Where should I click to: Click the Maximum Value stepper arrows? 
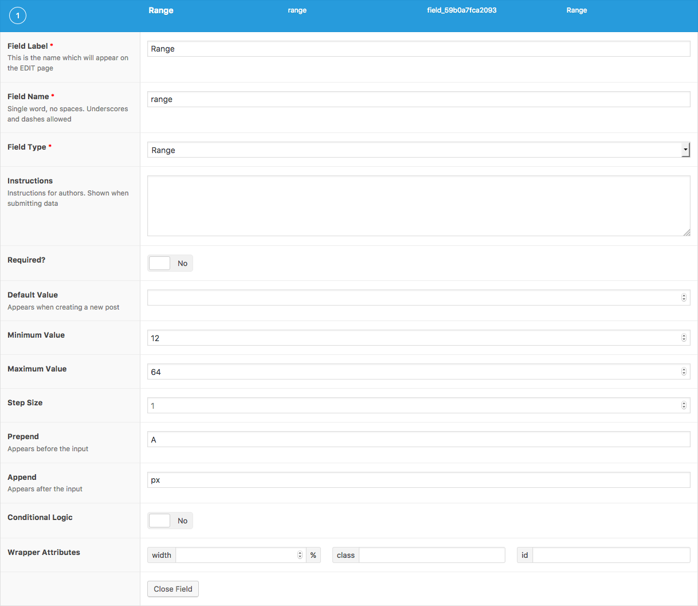click(684, 372)
